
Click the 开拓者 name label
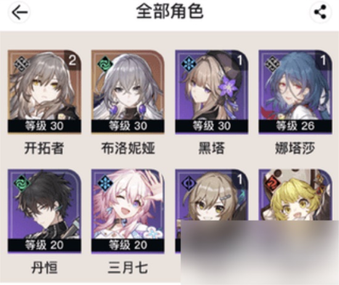[x=44, y=148]
